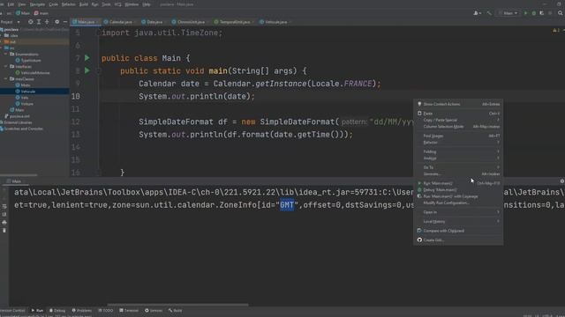This screenshot has height=317, width=565.
Task: Open the Project view selector dropdown
Action: click(10, 22)
